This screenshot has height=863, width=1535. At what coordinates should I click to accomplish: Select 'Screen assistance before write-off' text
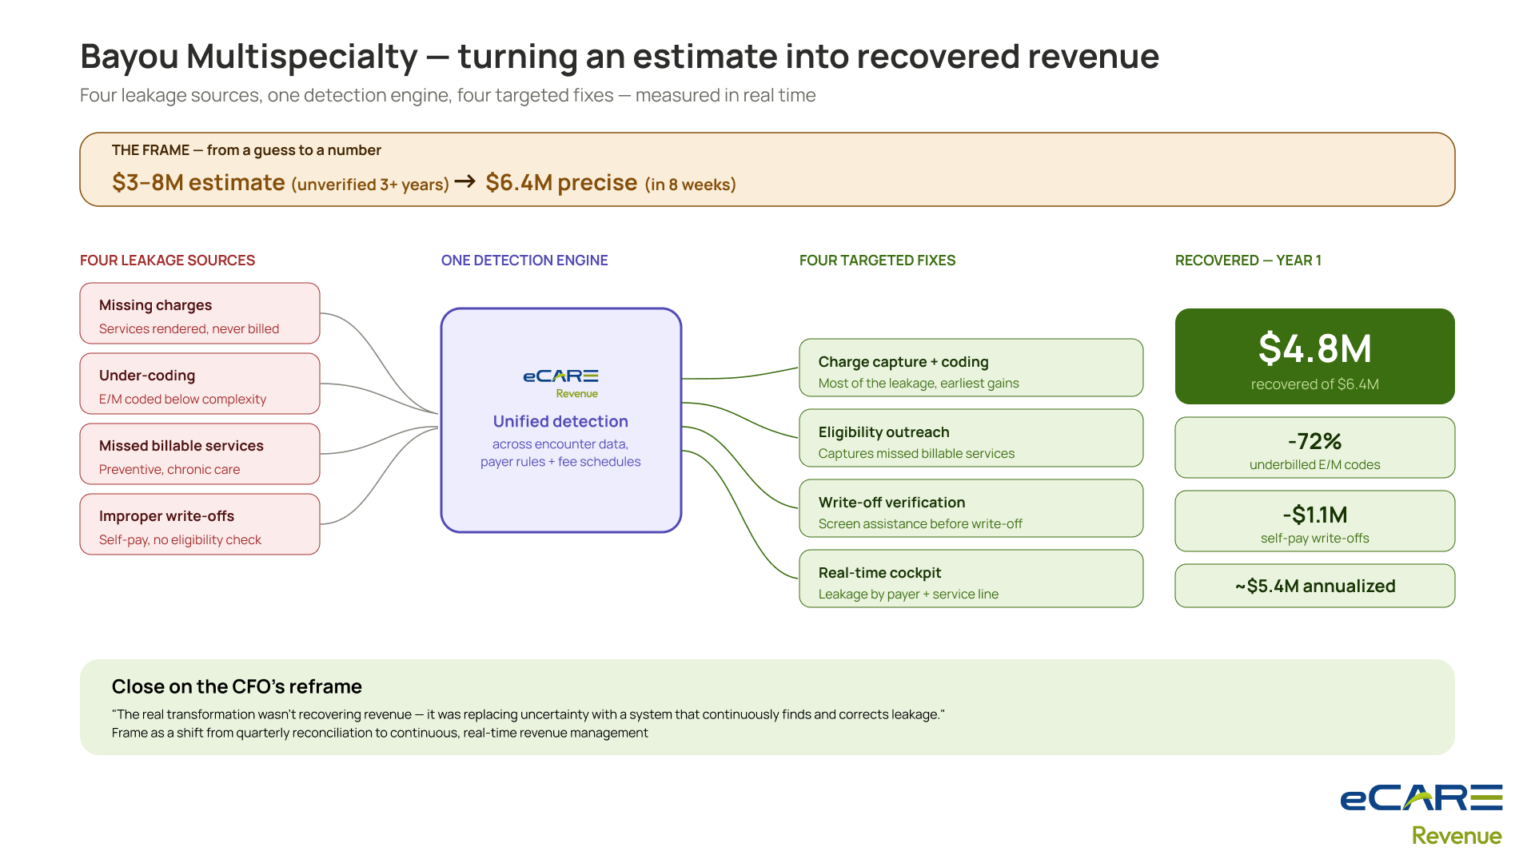(x=920, y=524)
